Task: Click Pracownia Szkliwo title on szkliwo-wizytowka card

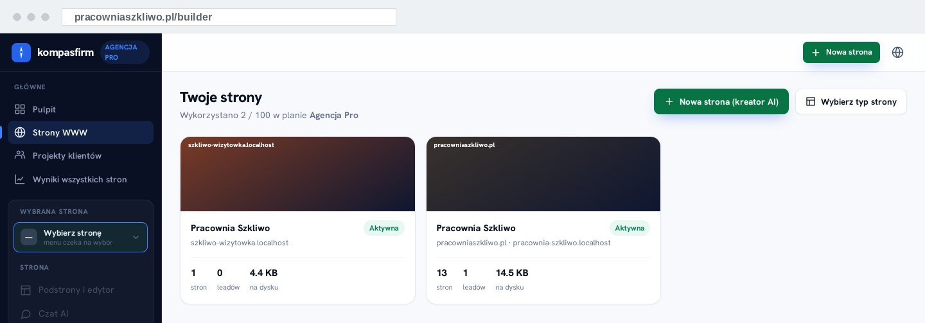Action: tap(230, 228)
